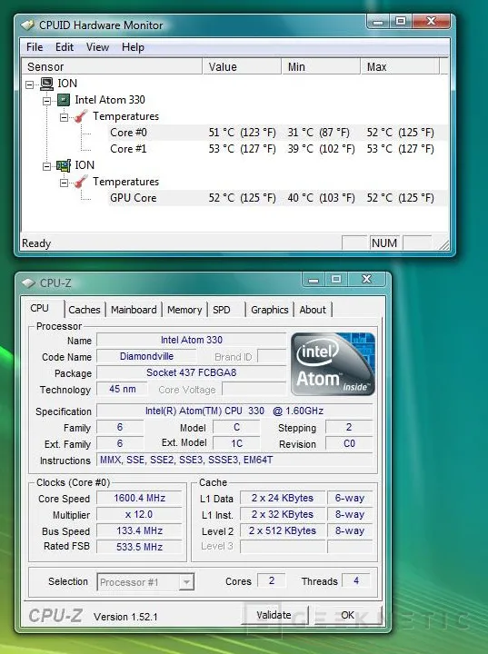Open the View menu in Hardware Monitor
488x654 pixels.
click(97, 47)
